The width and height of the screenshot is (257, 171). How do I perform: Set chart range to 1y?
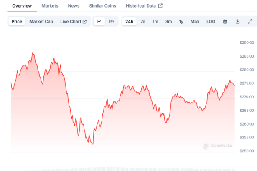[x=181, y=22]
